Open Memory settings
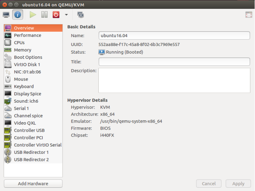 [33, 50]
